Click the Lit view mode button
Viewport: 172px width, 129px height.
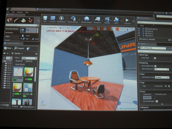pyautogui.click(x=62, y=28)
